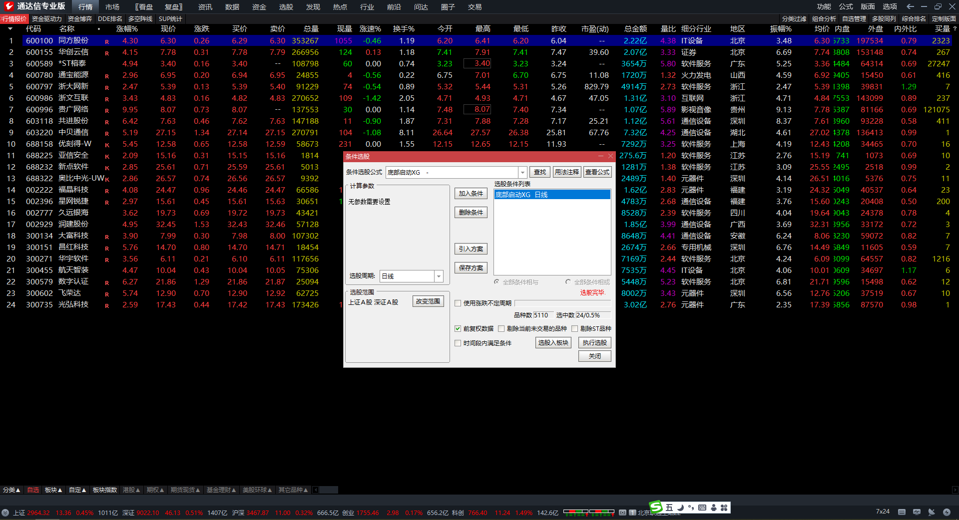Click the 通达信 red logo icon
The height and width of the screenshot is (520, 959).
coord(8,6)
